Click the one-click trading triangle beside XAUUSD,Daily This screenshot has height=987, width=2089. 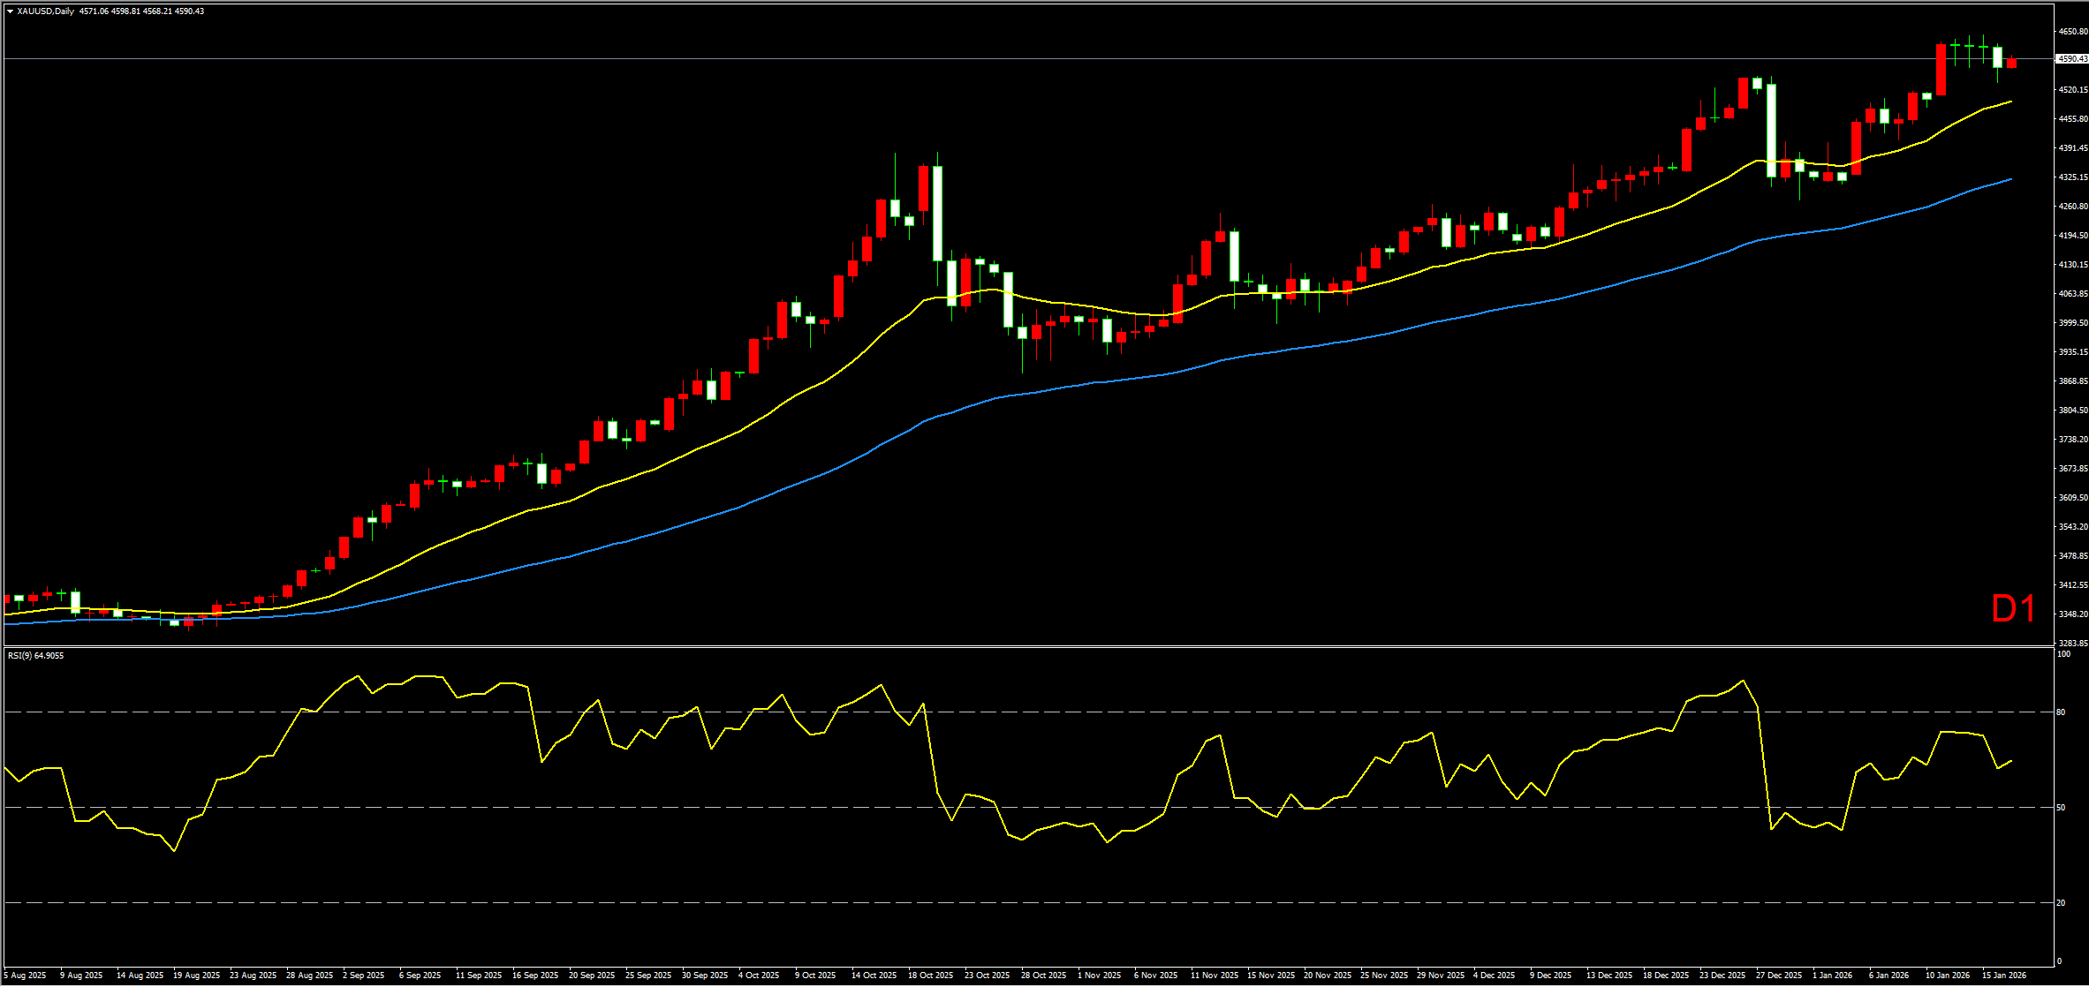[x=10, y=11]
